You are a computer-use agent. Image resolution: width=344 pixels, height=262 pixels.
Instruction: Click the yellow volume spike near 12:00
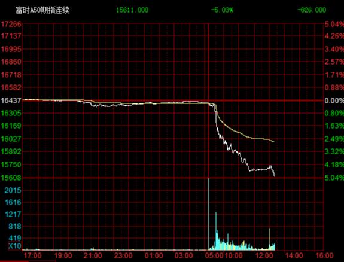coord(269,239)
